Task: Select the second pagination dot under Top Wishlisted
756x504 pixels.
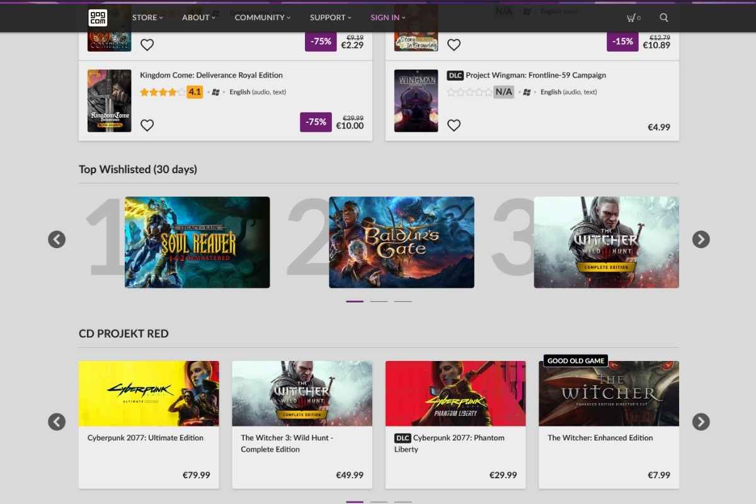Action: point(379,301)
